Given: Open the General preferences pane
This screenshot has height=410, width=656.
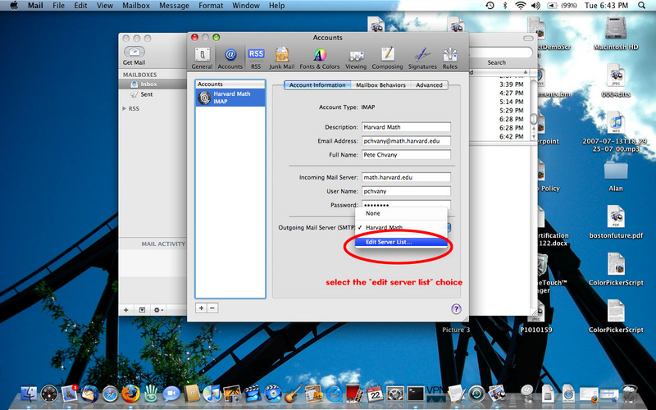Looking at the screenshot, I should (202, 56).
